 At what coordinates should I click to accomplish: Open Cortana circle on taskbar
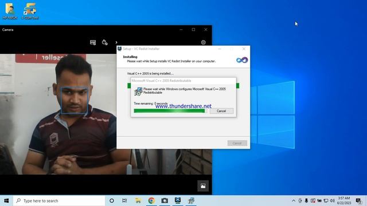pyautogui.click(x=112, y=201)
